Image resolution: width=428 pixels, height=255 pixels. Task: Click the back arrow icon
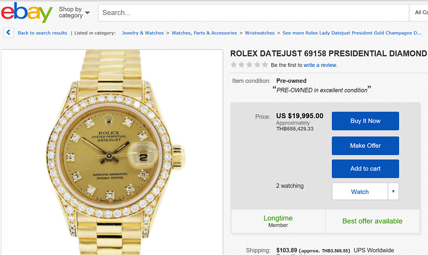click(9, 33)
